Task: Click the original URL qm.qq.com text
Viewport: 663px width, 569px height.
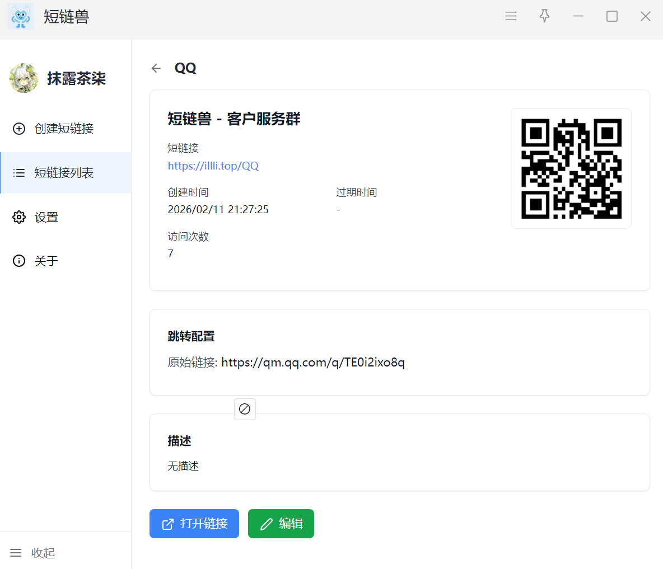Action: tap(312, 363)
